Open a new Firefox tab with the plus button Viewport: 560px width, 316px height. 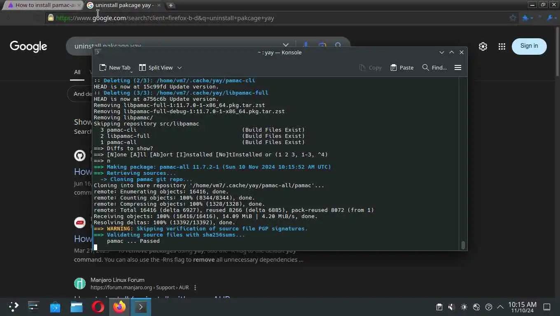coord(170,5)
